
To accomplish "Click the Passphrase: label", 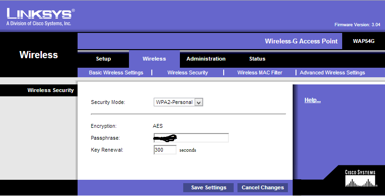I will pos(105,138).
